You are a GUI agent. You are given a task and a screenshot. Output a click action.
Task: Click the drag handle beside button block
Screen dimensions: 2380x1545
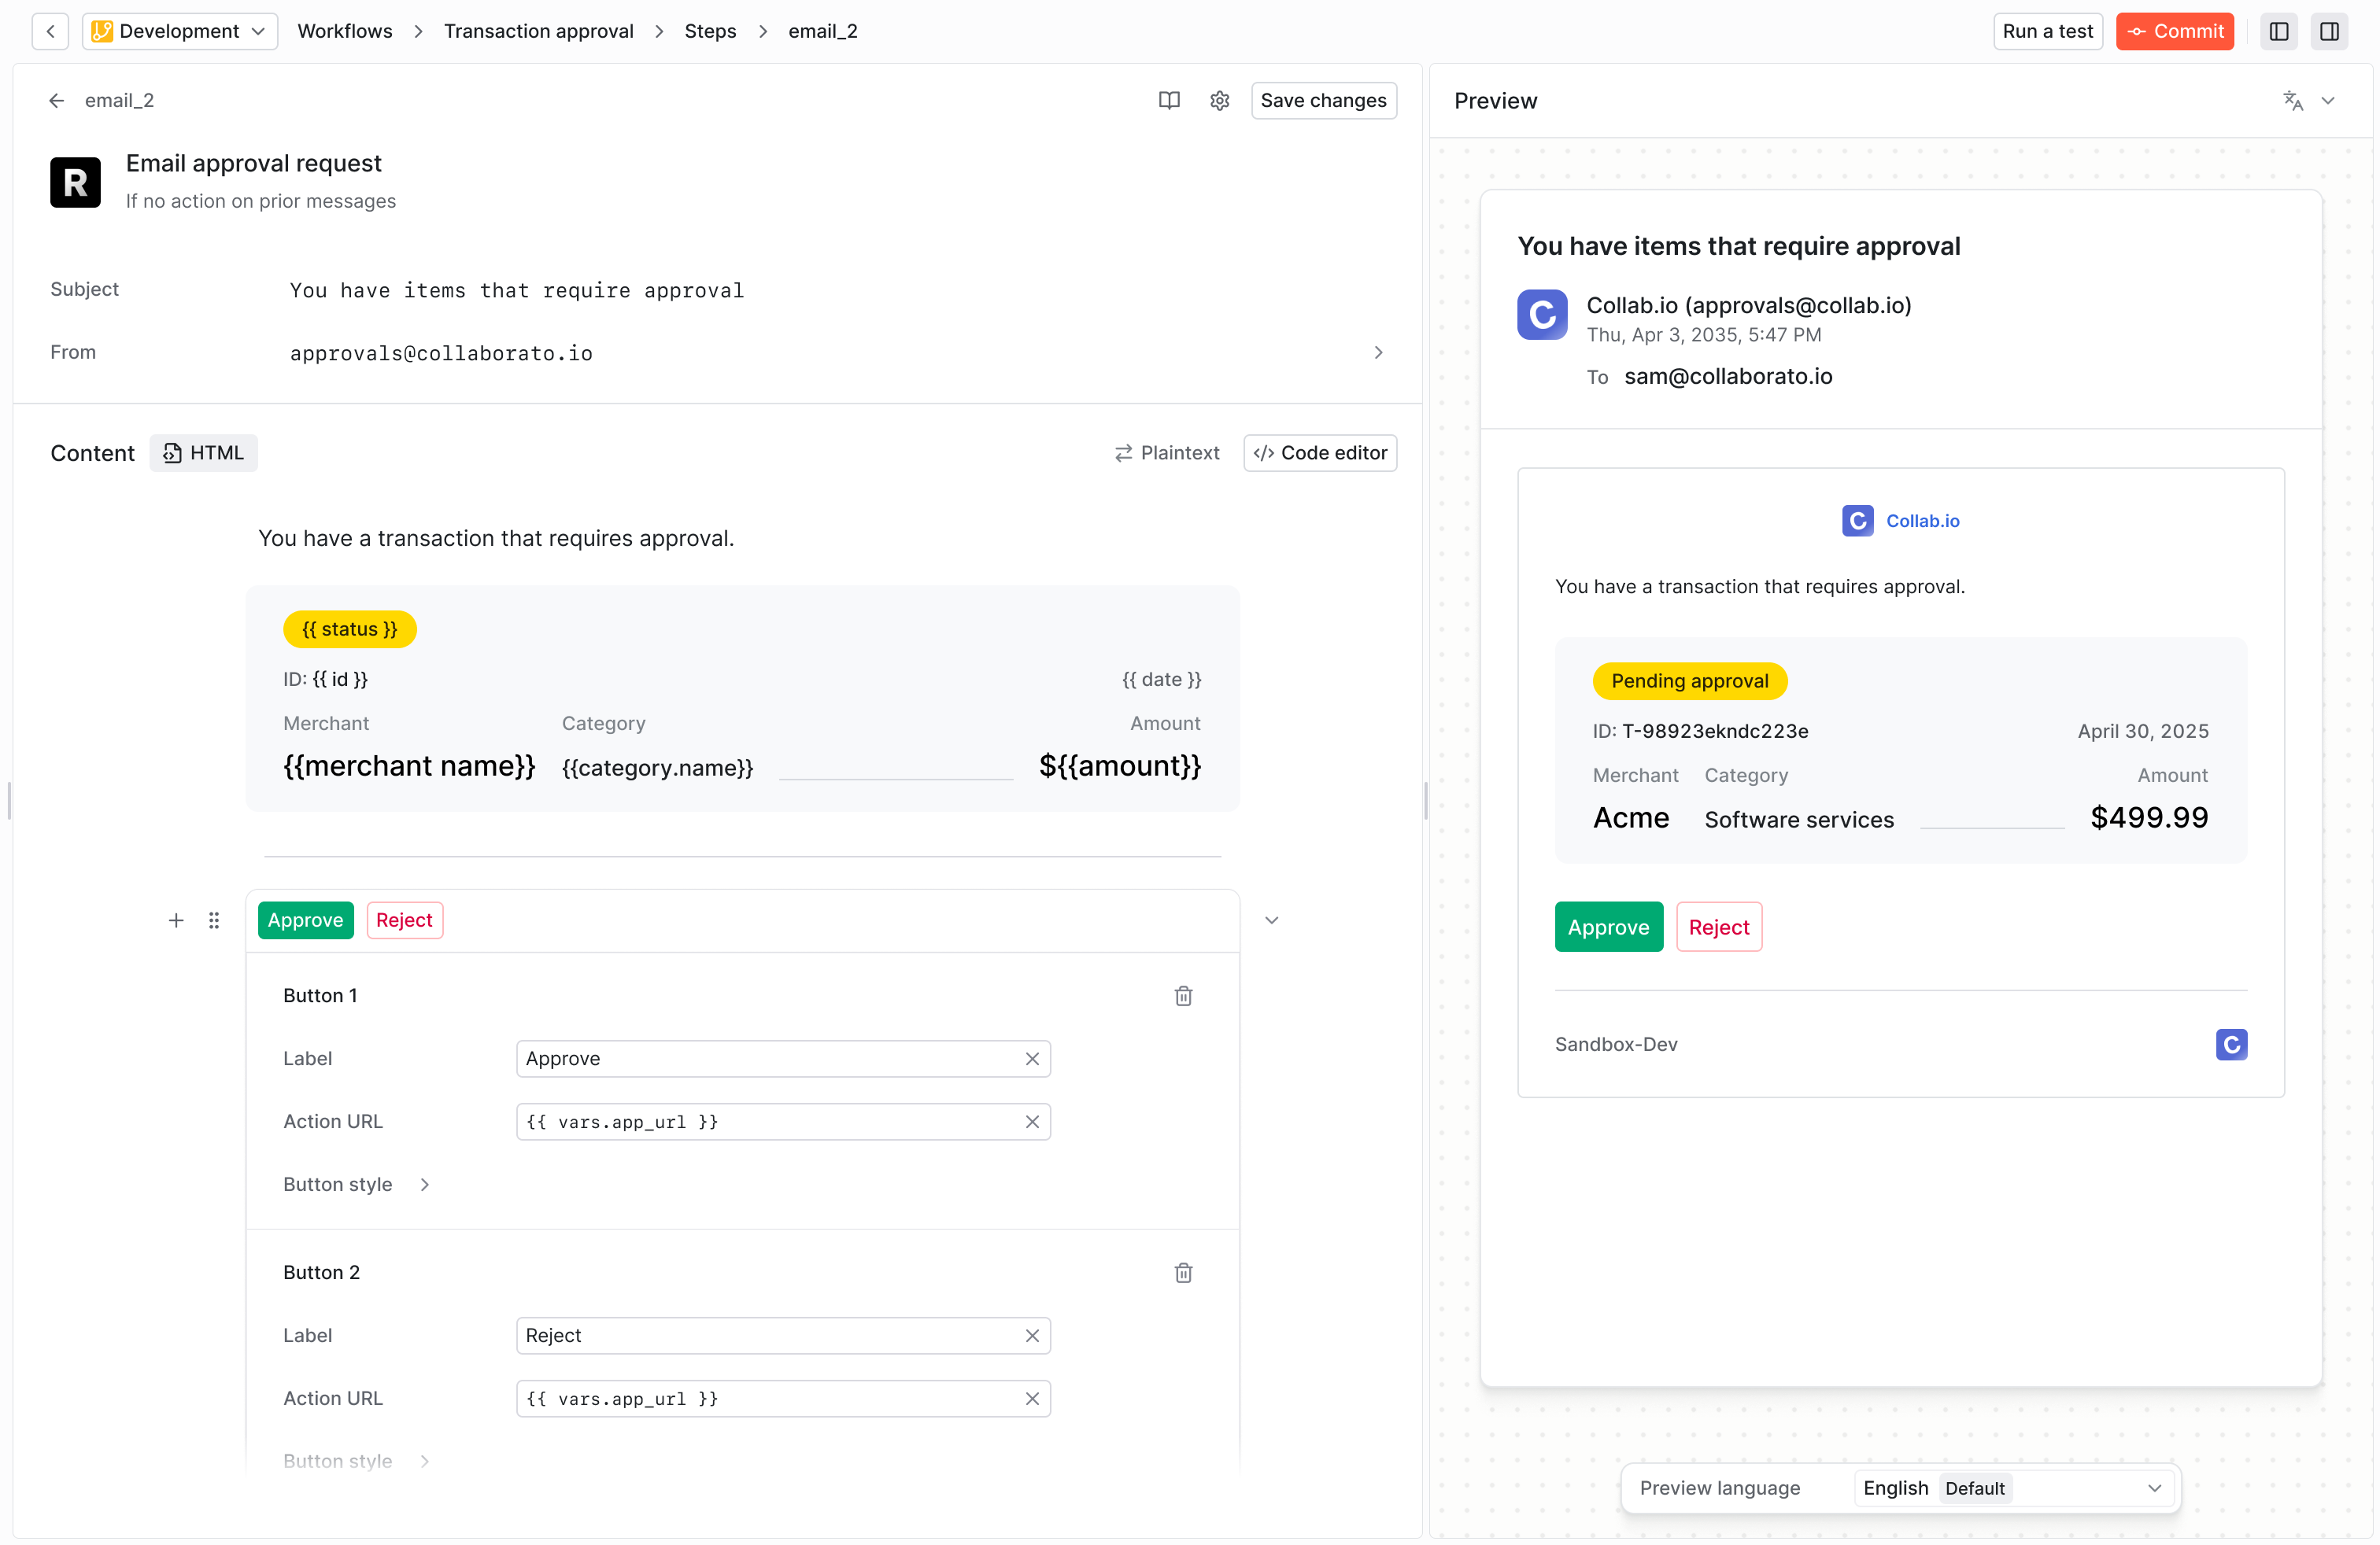coord(214,920)
